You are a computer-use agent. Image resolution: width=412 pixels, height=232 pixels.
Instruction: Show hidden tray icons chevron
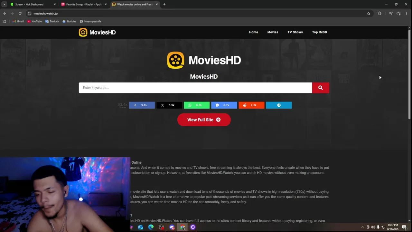[363, 227]
